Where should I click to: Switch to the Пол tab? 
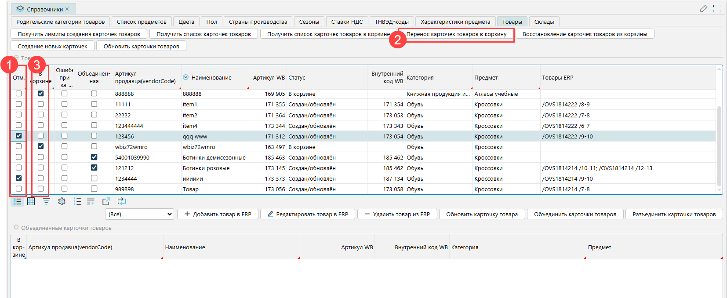(212, 22)
